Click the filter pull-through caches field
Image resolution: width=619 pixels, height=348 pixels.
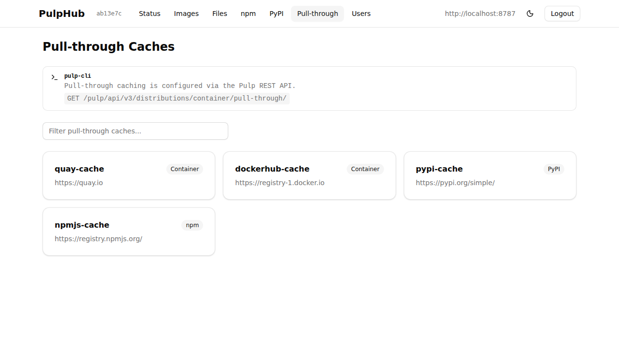tap(135, 130)
